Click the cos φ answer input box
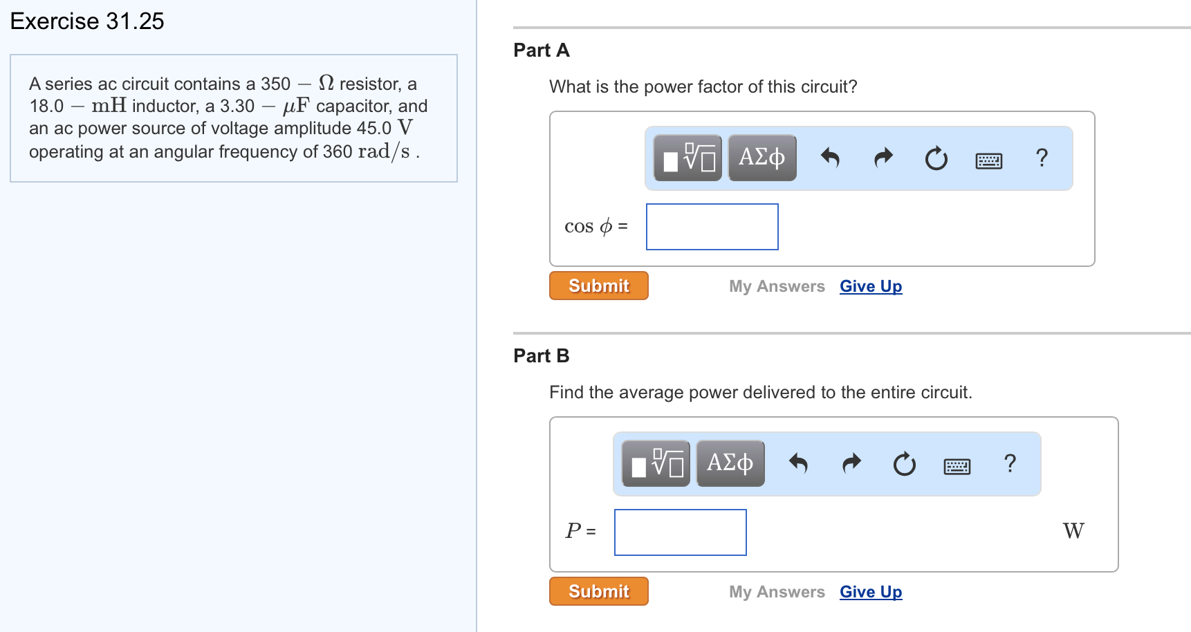The image size is (1191, 632). pyautogui.click(x=711, y=226)
